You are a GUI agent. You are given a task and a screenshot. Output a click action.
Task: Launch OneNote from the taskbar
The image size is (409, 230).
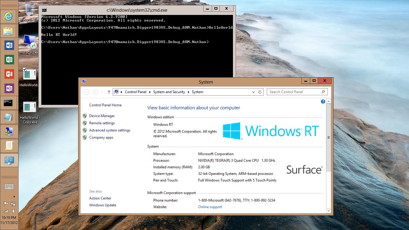(9, 88)
